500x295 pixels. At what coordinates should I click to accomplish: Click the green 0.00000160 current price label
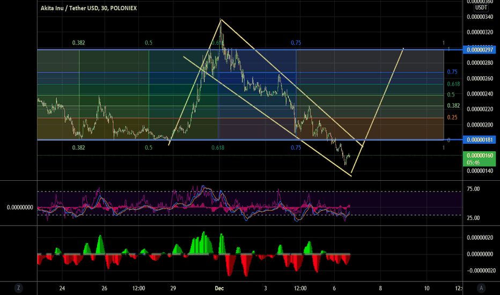point(479,159)
